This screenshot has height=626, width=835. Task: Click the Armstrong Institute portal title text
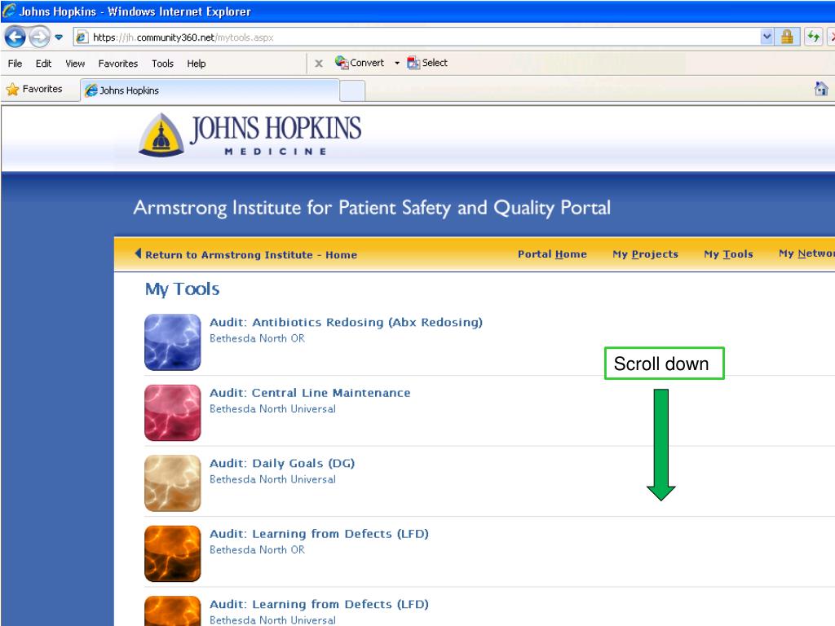click(x=372, y=208)
